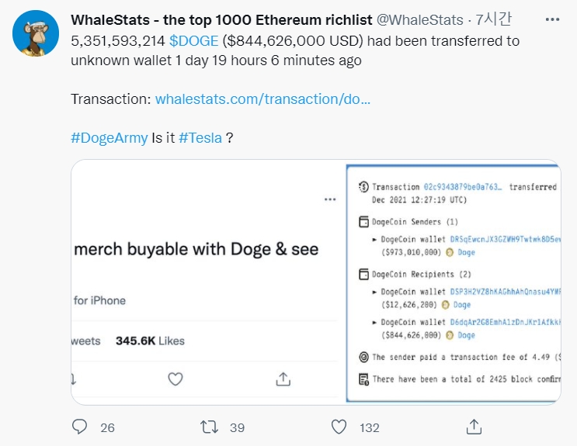The image size is (577, 446).
Task: Like the WhaleStats tweet with heart icon
Action: pos(339,427)
